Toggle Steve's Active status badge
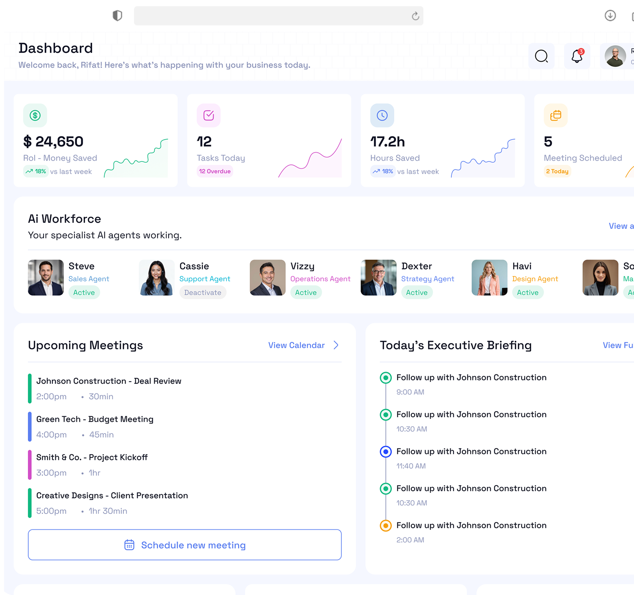The image size is (634, 595). pos(84,292)
